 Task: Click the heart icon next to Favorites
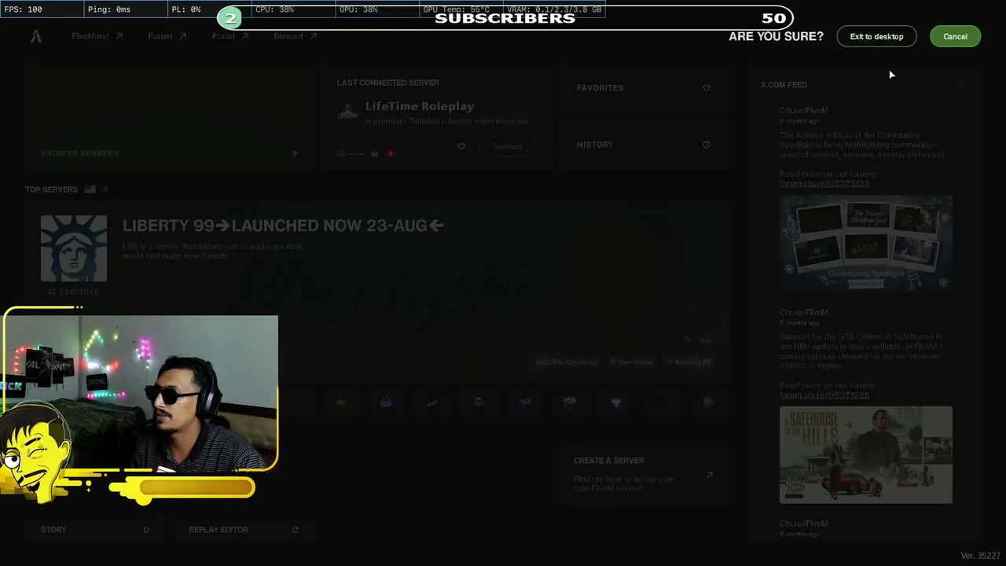(x=706, y=88)
